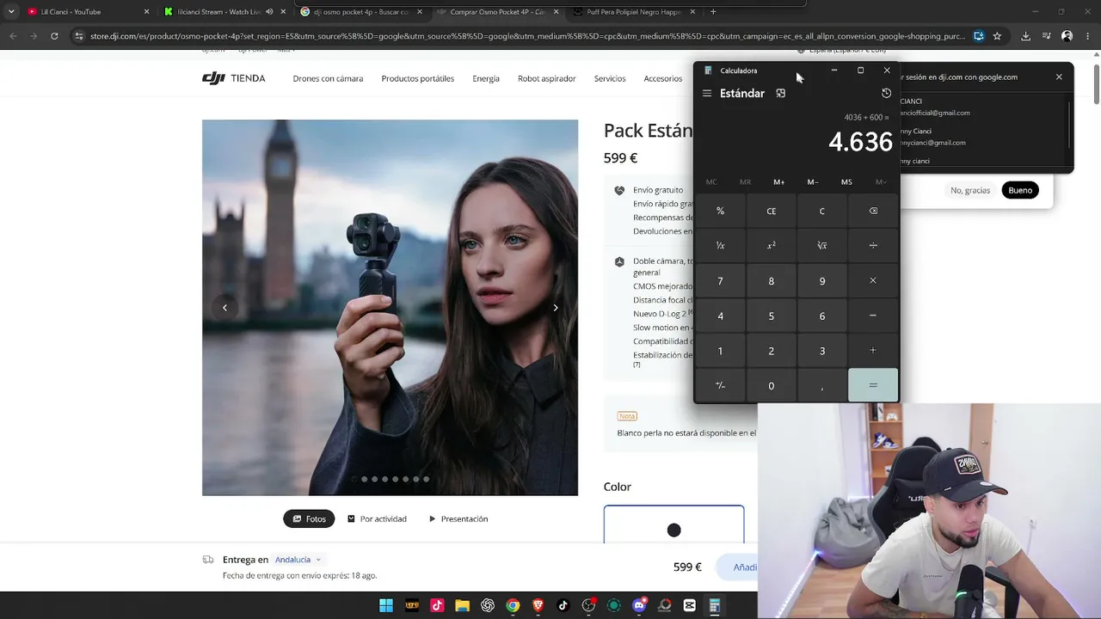Select the Fotos gallery tab

tap(309, 519)
